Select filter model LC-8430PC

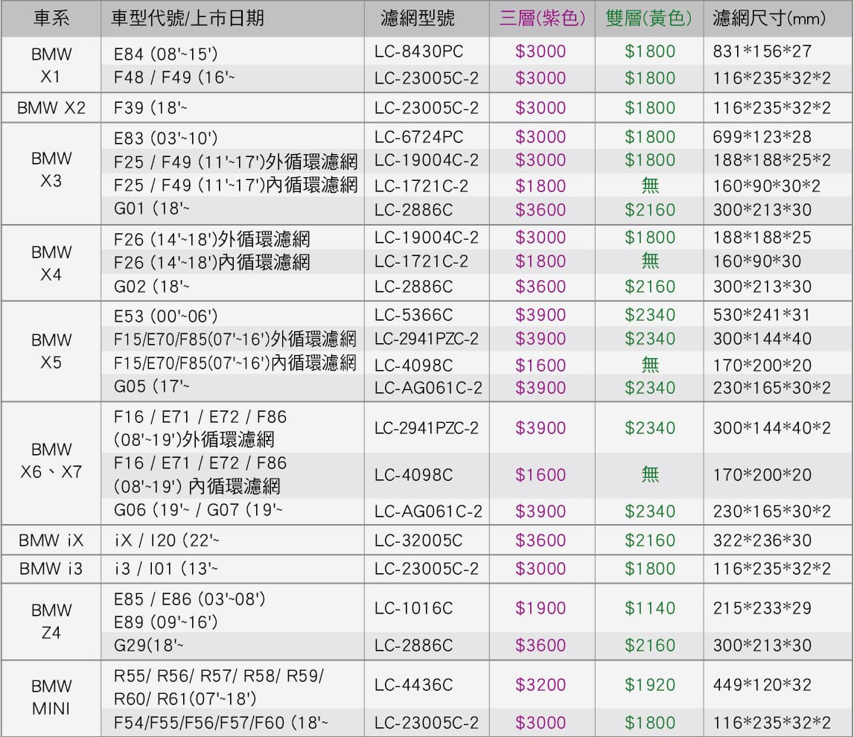[x=419, y=51]
